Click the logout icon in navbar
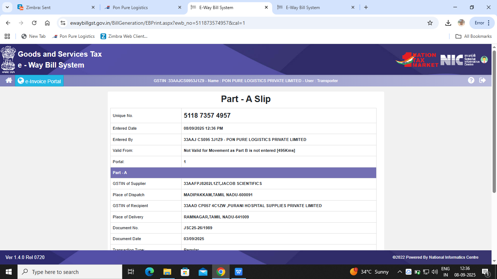This screenshot has height=279, width=497. pos(482,80)
